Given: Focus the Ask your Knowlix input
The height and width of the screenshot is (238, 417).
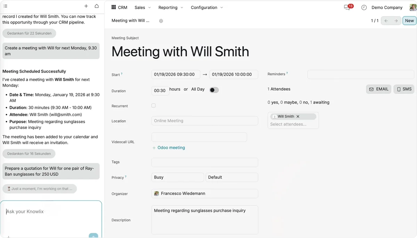Looking at the screenshot, I should pos(51,212).
